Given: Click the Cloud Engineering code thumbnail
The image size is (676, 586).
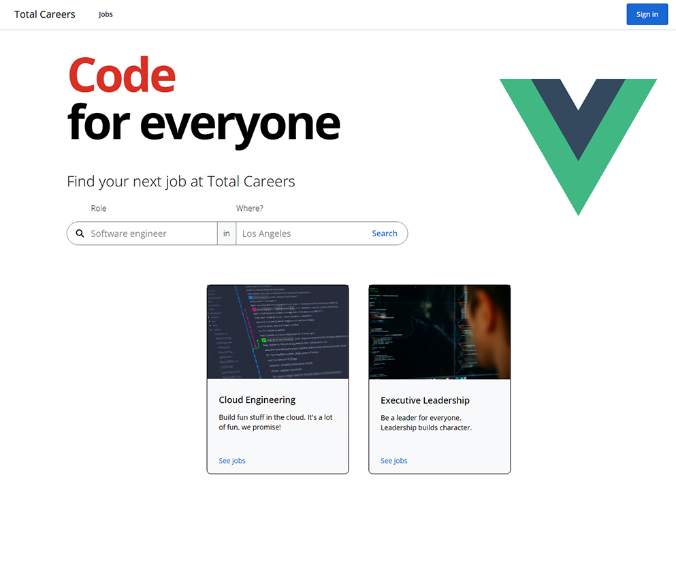Looking at the screenshot, I should [278, 331].
